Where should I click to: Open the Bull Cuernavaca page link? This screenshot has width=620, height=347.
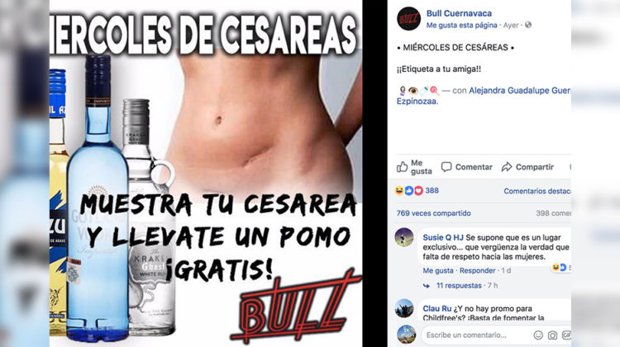459,13
